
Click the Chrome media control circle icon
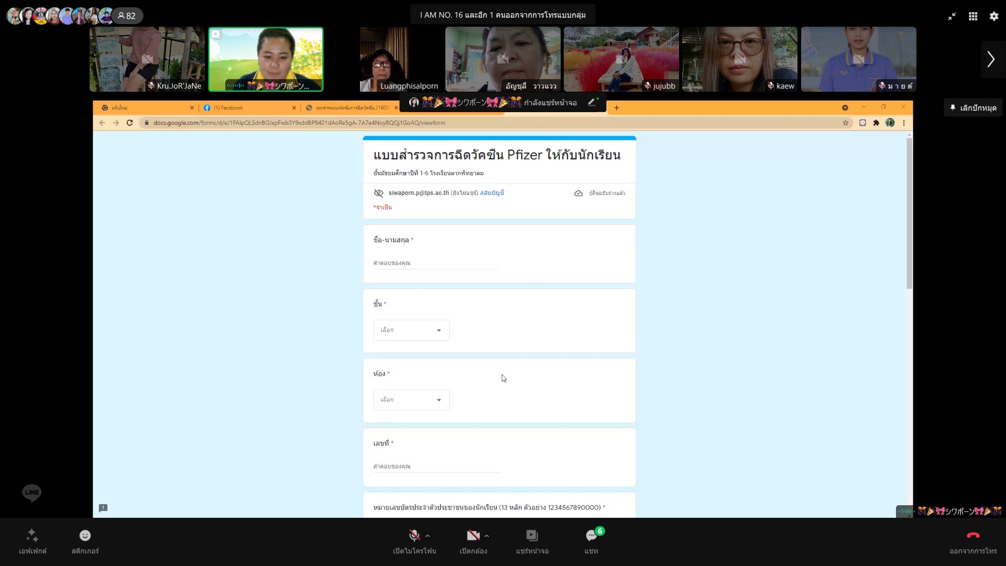click(x=845, y=107)
